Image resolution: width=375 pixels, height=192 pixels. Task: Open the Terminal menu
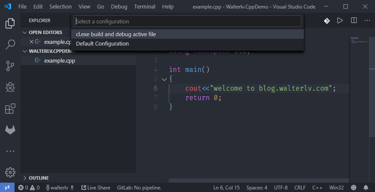(x=144, y=7)
